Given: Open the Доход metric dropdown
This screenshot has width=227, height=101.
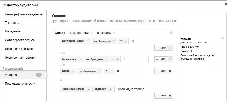Looking at the screenshot, I should coord(68,71).
